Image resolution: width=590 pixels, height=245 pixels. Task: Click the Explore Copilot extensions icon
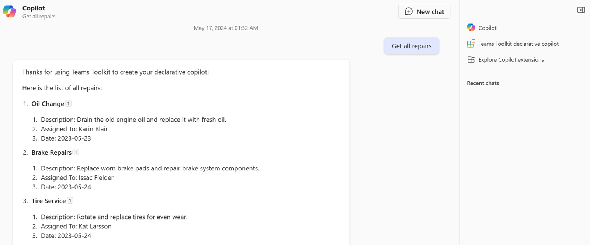[471, 59]
